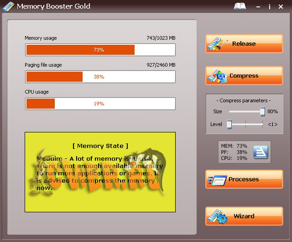Click the CPU usage bar
The height and width of the screenshot is (242, 292).
[x=100, y=103]
